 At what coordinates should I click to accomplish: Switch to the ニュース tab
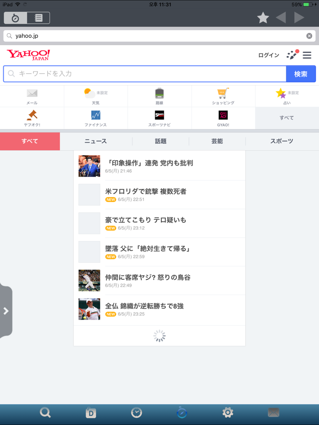coord(96,141)
